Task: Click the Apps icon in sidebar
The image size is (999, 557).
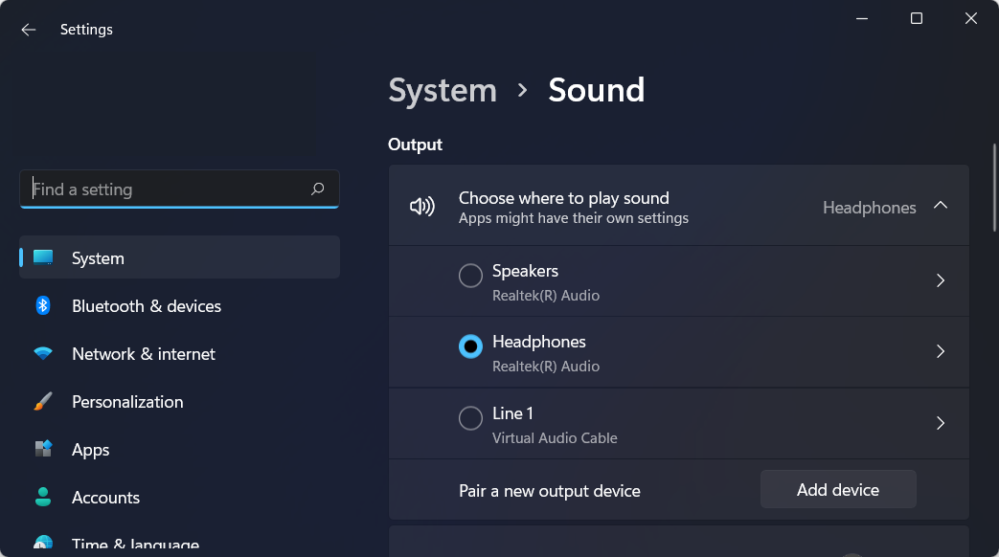Action: point(43,449)
